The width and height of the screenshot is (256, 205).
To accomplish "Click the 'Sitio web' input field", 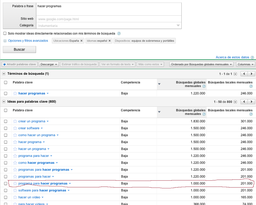I will (x=109, y=19).
